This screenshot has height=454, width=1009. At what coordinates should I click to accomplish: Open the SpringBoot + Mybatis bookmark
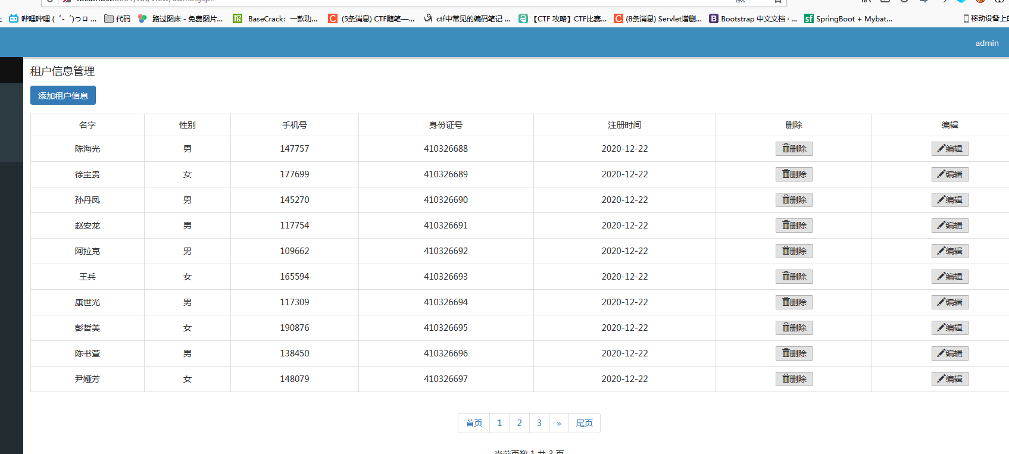click(x=848, y=18)
